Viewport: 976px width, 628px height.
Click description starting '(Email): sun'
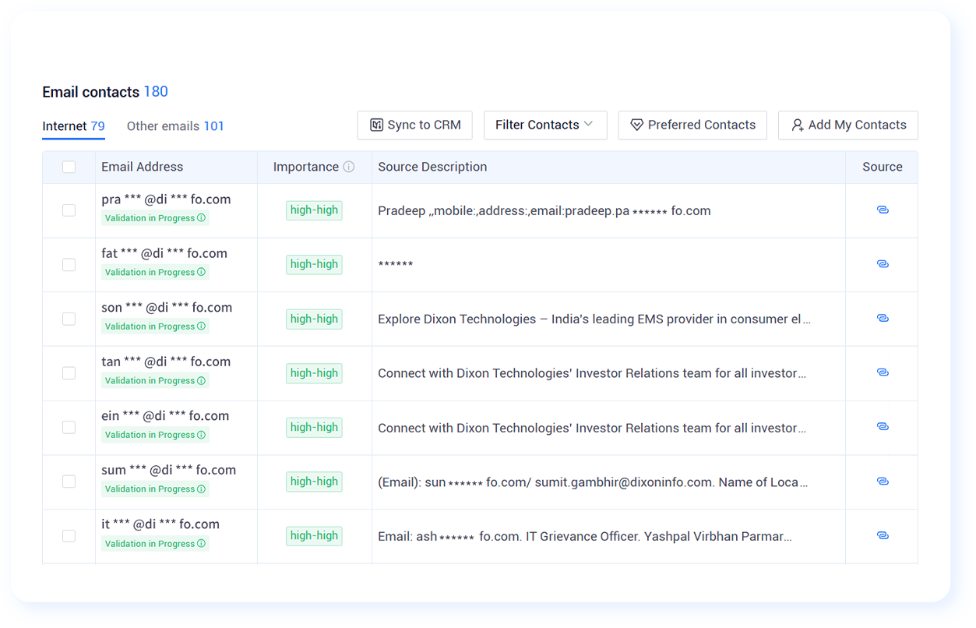(593, 482)
